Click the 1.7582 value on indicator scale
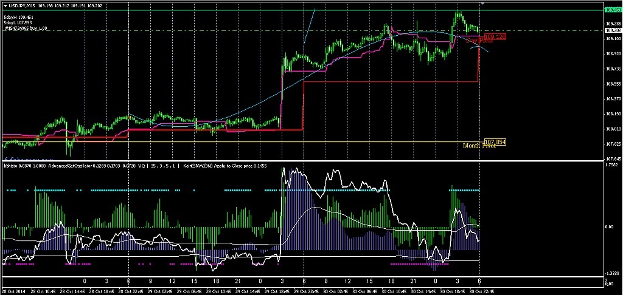 (612, 164)
